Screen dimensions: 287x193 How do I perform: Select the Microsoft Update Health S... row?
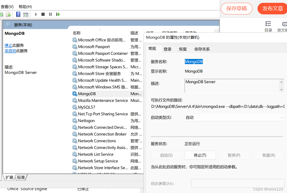(107, 80)
